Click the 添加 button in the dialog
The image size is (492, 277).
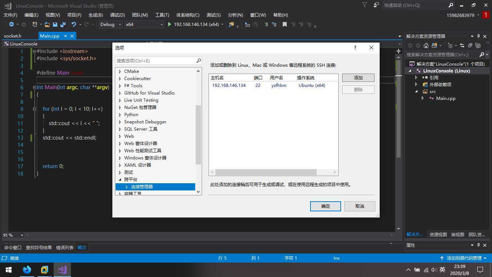(x=358, y=78)
